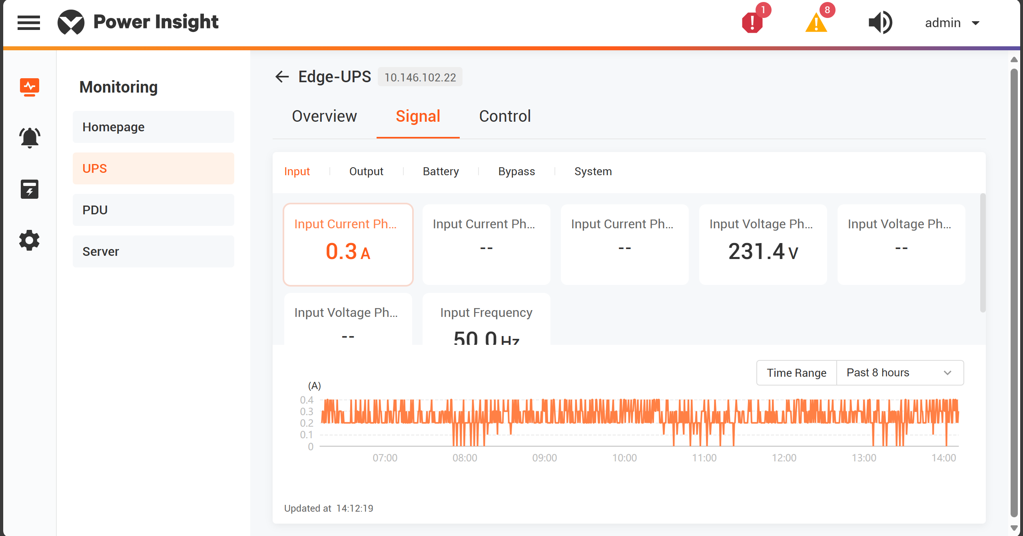Open the Past 8 hours time range dropdown
Image resolution: width=1023 pixels, height=536 pixels.
(x=900, y=373)
